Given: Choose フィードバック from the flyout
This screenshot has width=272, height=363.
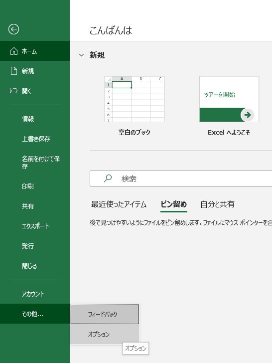Looking at the screenshot, I should [105, 314].
